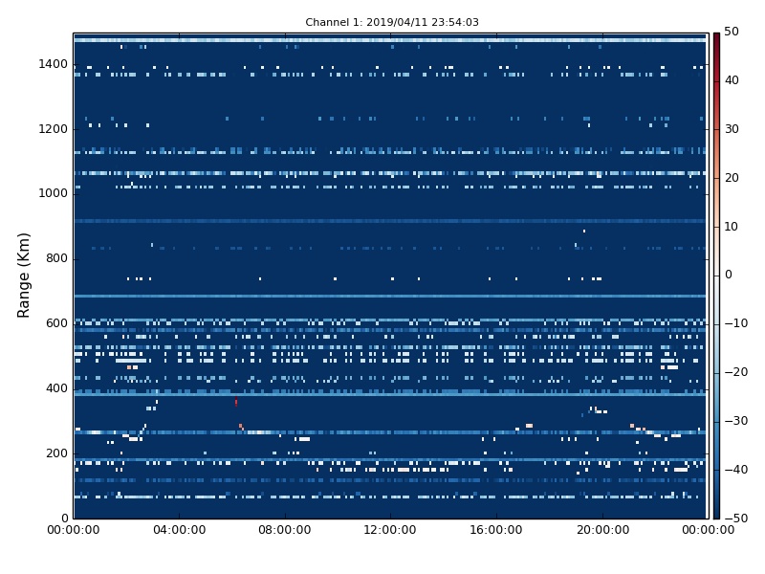Screen dimensions: 765x574
Task: Click the plot title "Channel 1: 2019/04/11 23:54:03"
Action: point(392,22)
